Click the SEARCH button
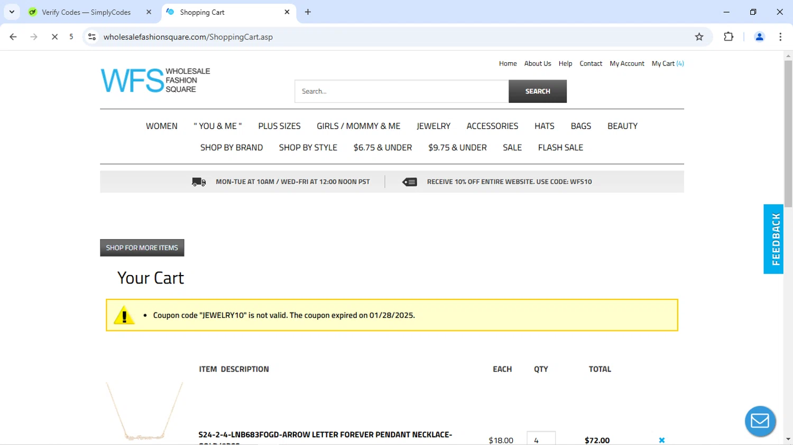Screen dimensions: 793x445 [x=538, y=91]
